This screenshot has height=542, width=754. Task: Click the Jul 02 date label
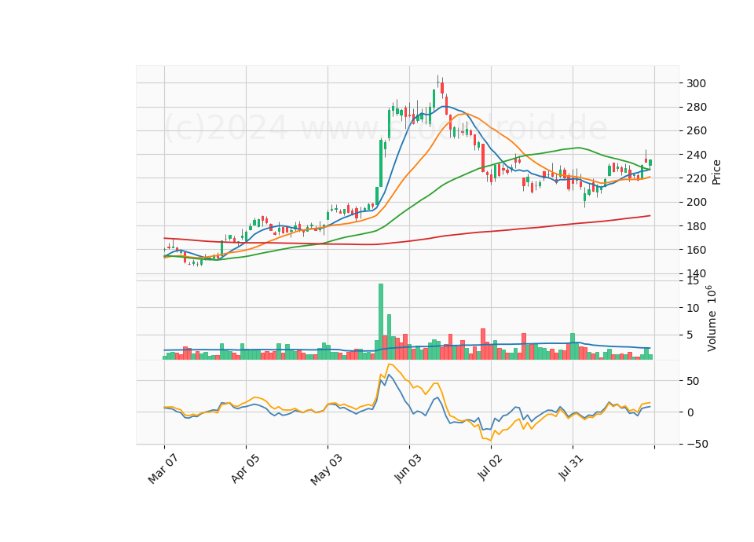tap(489, 467)
